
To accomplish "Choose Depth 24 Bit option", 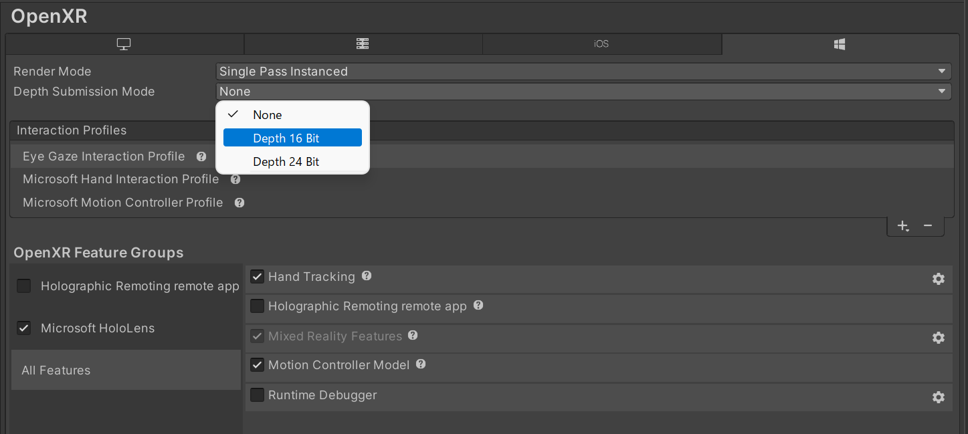I will tap(292, 161).
